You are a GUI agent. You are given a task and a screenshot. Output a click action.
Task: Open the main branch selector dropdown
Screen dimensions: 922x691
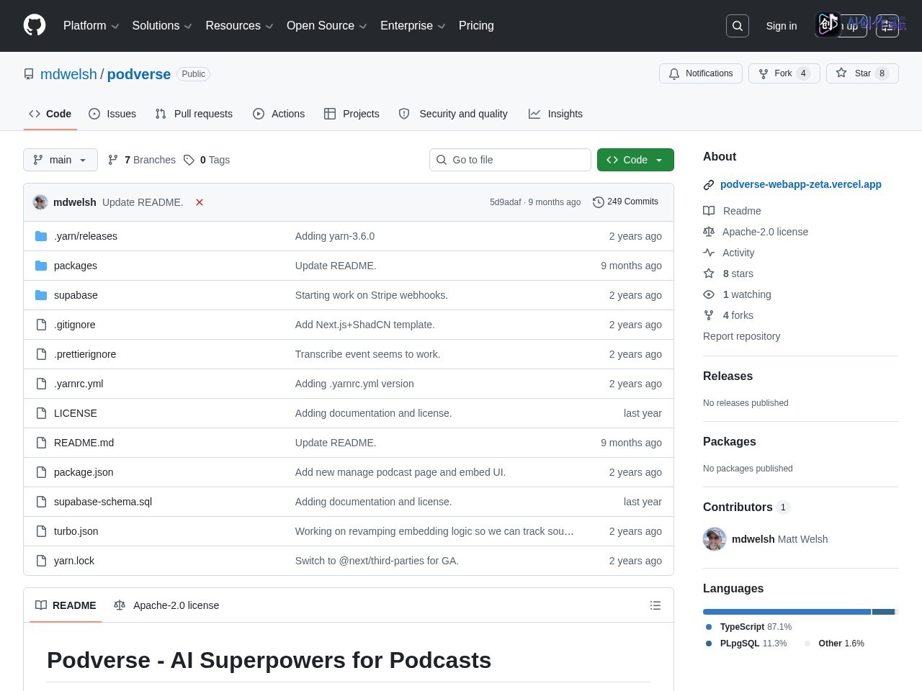tap(61, 160)
